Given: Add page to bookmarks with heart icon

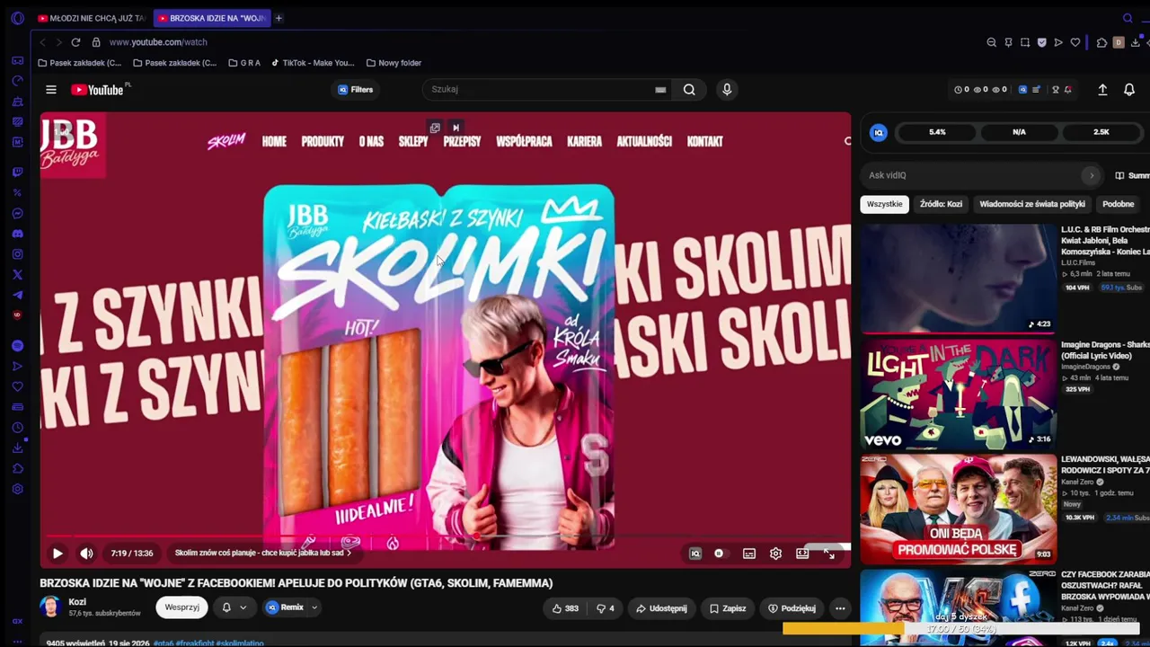Looking at the screenshot, I should tap(1075, 42).
